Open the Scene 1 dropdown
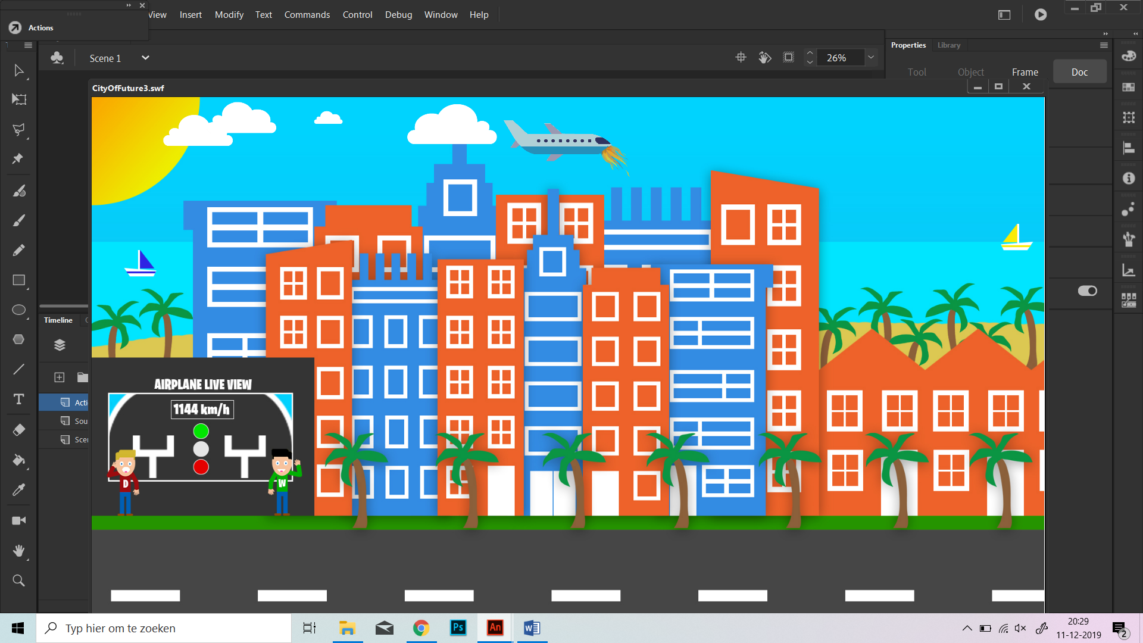The width and height of the screenshot is (1143, 643). point(145,58)
